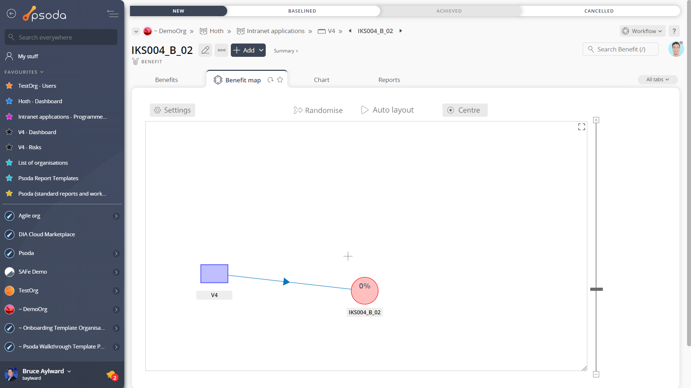Screen dimensions: 691x388
Task: Go to next benefit arrow
Action: [x=400, y=31]
